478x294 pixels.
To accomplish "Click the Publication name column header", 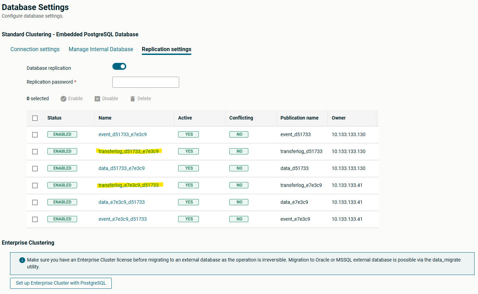I will 299,118.
